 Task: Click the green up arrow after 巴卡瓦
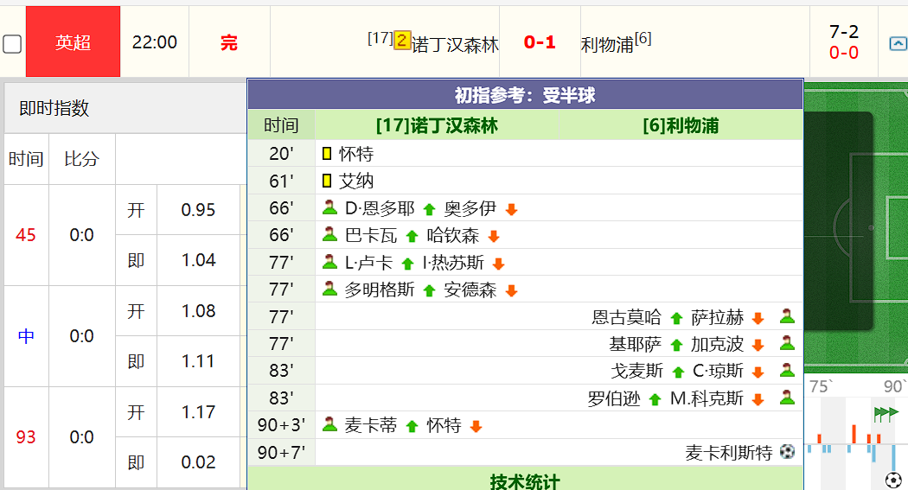[x=412, y=236]
